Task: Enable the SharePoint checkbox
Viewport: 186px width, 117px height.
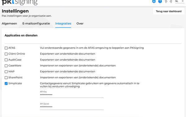Action: (x=6, y=78)
